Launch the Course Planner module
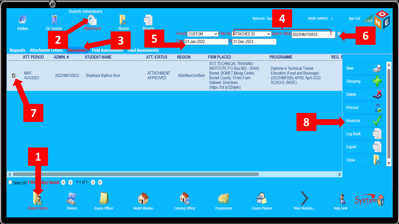Viewport: 399px width, 224px height. (x=262, y=199)
